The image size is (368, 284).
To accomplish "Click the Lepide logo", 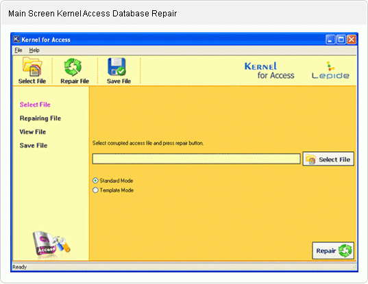I will [330, 70].
